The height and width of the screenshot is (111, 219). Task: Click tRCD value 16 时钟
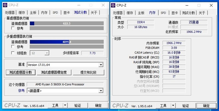click(174, 57)
